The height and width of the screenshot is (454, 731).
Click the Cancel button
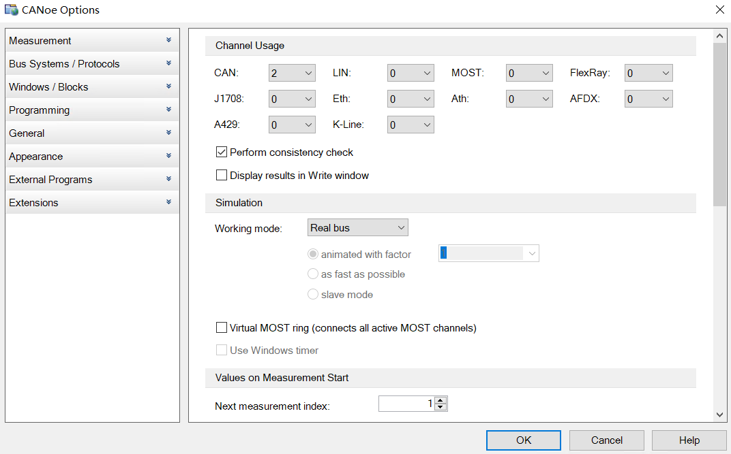coord(606,440)
